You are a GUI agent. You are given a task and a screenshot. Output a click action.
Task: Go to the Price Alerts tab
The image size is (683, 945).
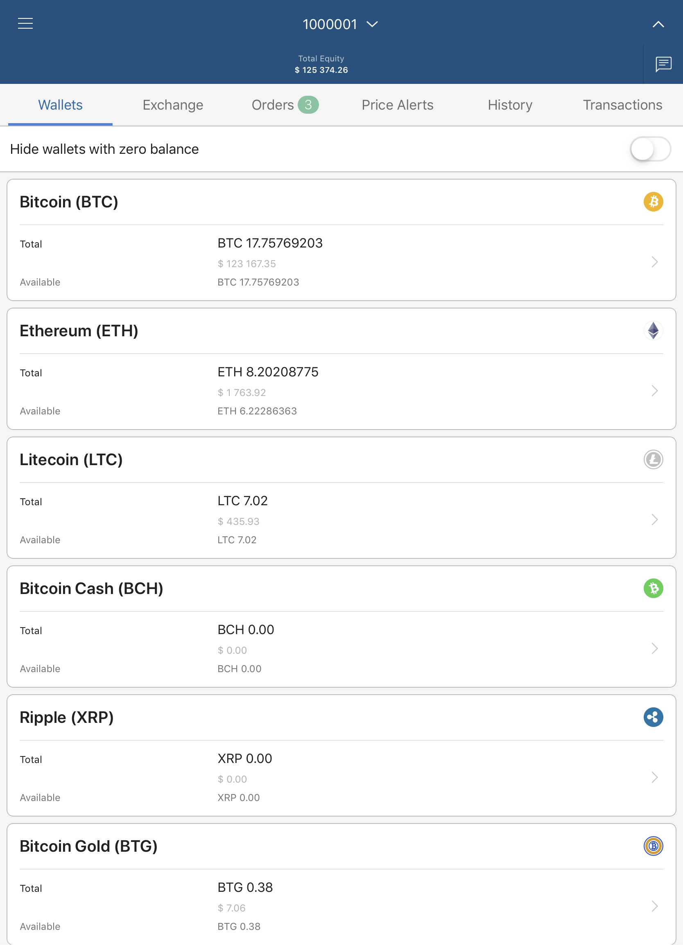coord(397,105)
